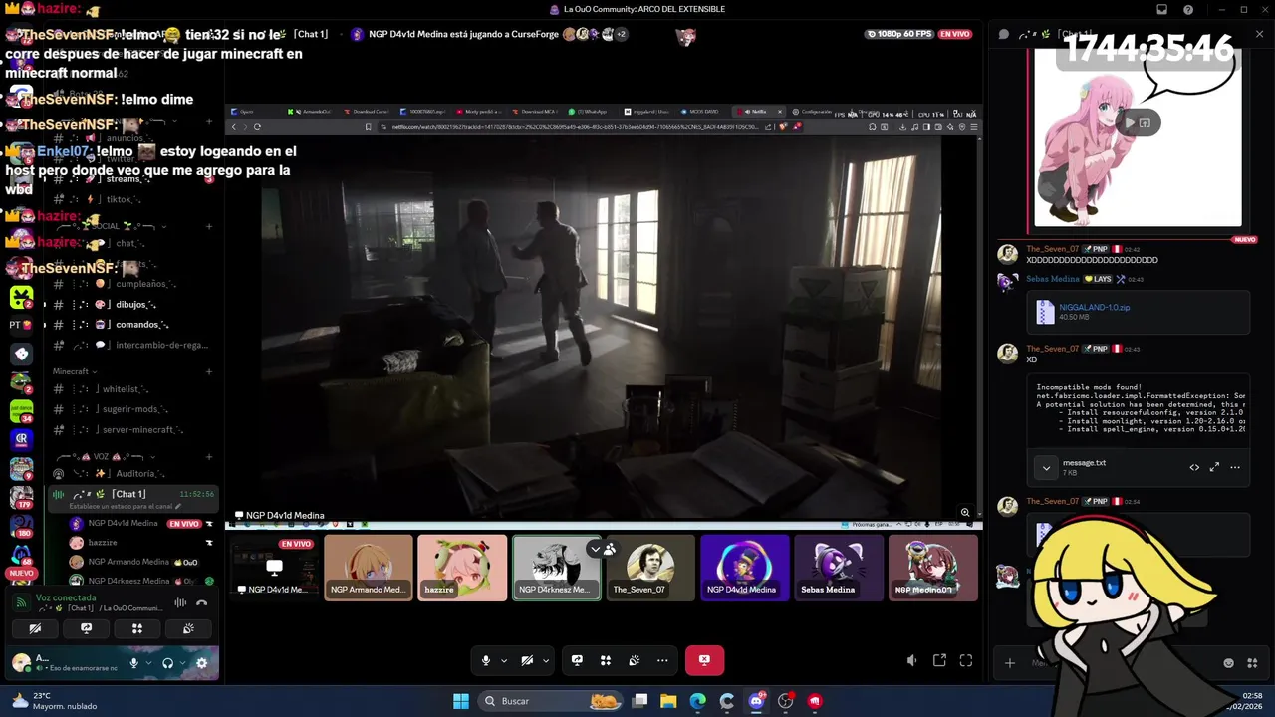Open the apps launcher in message box
Image resolution: width=1275 pixels, height=717 pixels.
tap(1252, 663)
